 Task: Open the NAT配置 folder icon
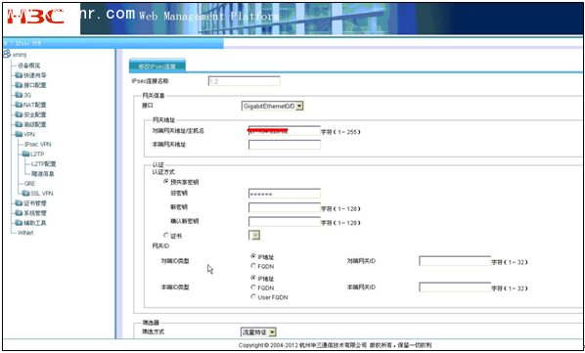pos(19,105)
